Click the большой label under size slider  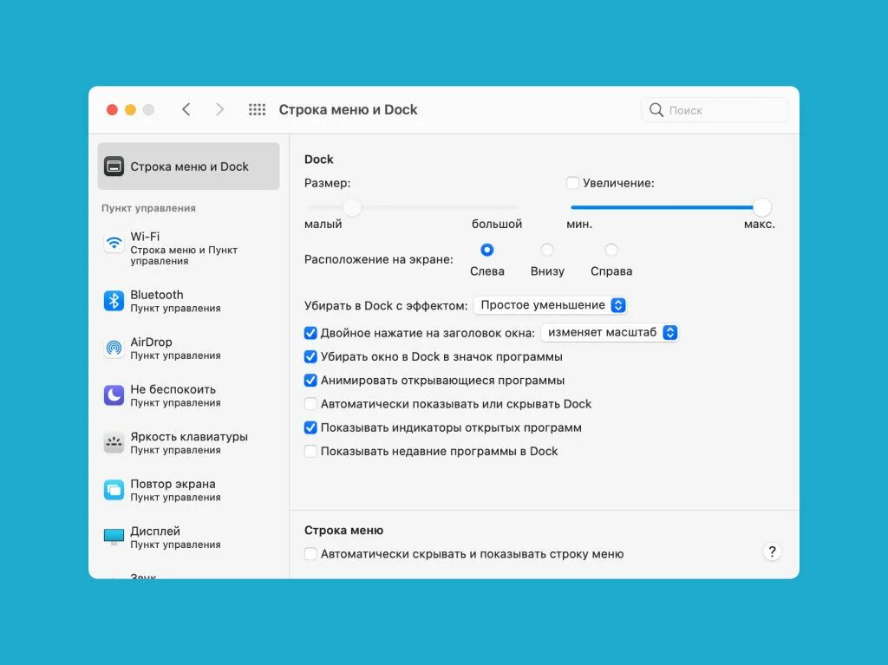coord(497,225)
